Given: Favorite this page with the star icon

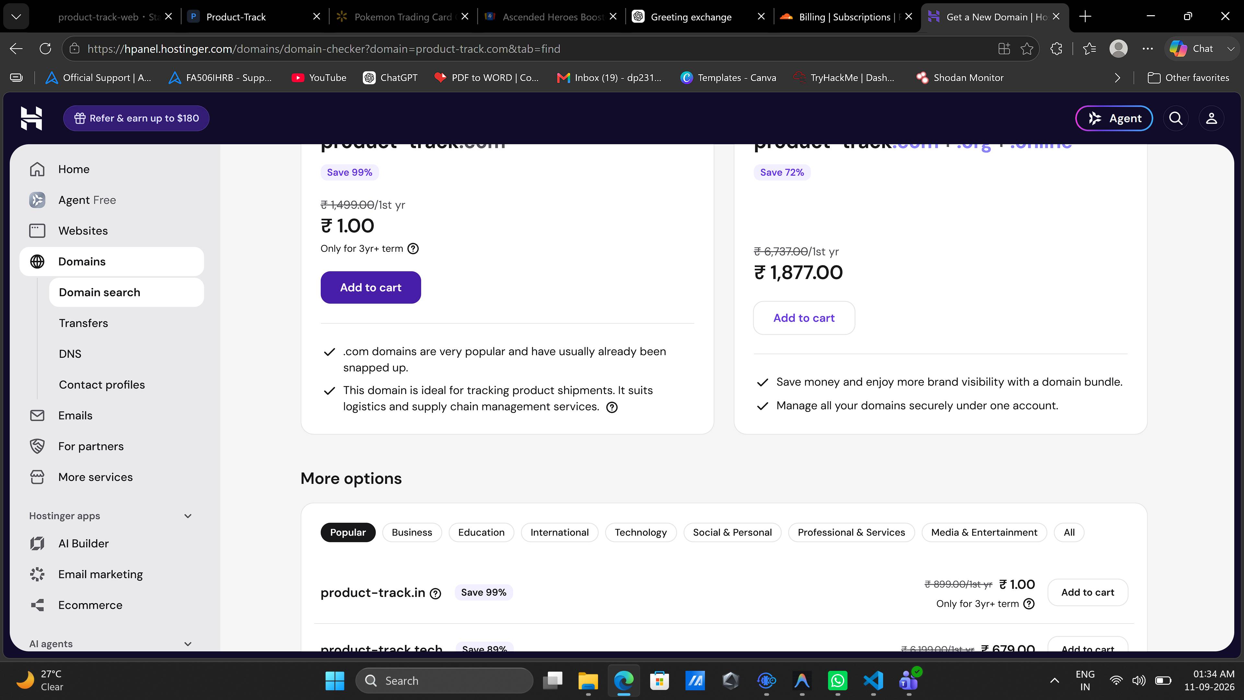Looking at the screenshot, I should point(1027,49).
